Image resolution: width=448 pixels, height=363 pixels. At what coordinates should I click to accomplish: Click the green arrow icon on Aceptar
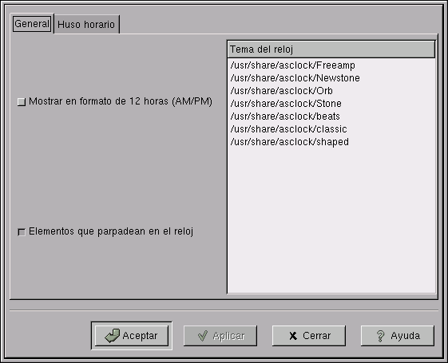113,336
